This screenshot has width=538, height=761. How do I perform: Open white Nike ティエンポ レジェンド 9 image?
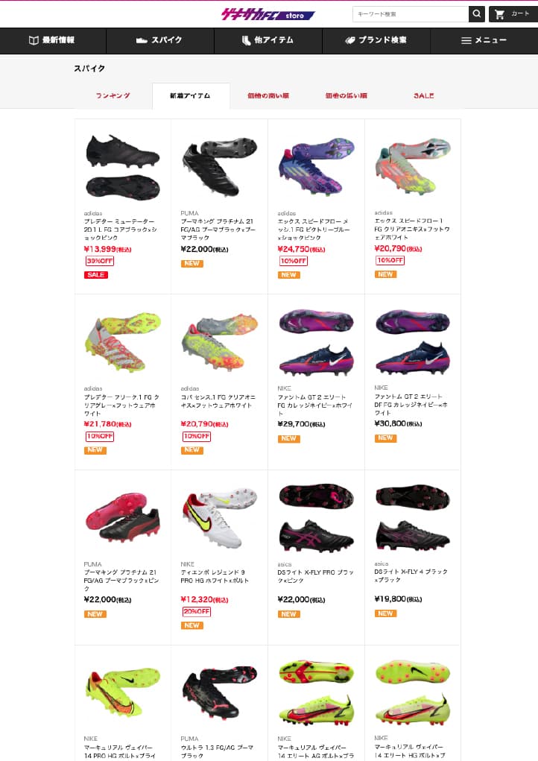click(x=219, y=518)
